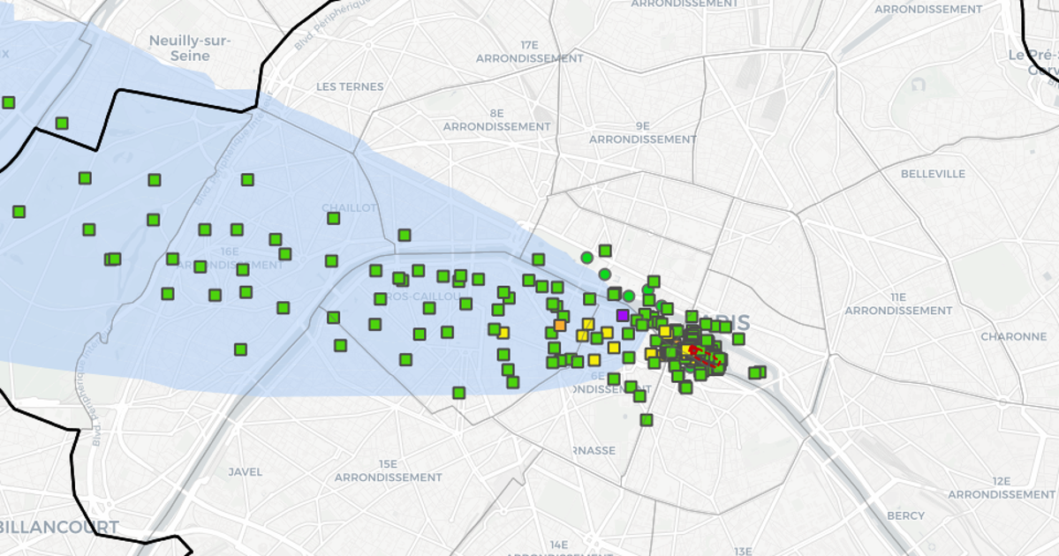Click the Neuilly-sur-Seine place label

point(190,49)
